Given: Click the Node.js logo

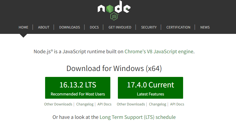Looking at the screenshot, I should (x=114, y=10).
